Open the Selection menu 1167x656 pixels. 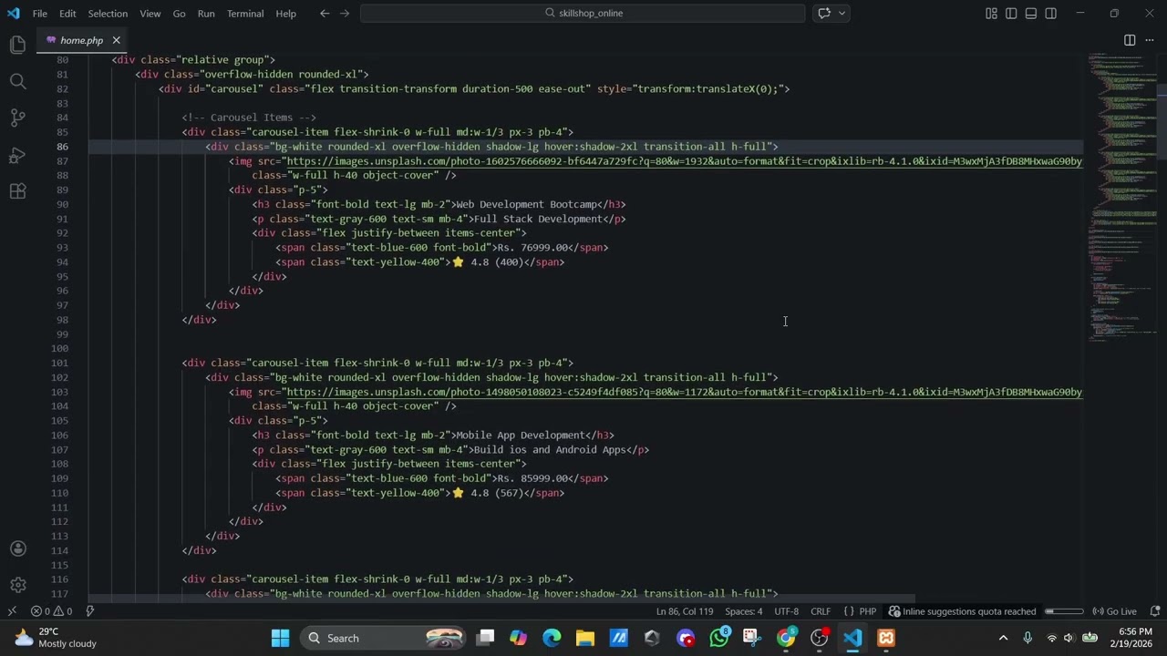pos(108,14)
